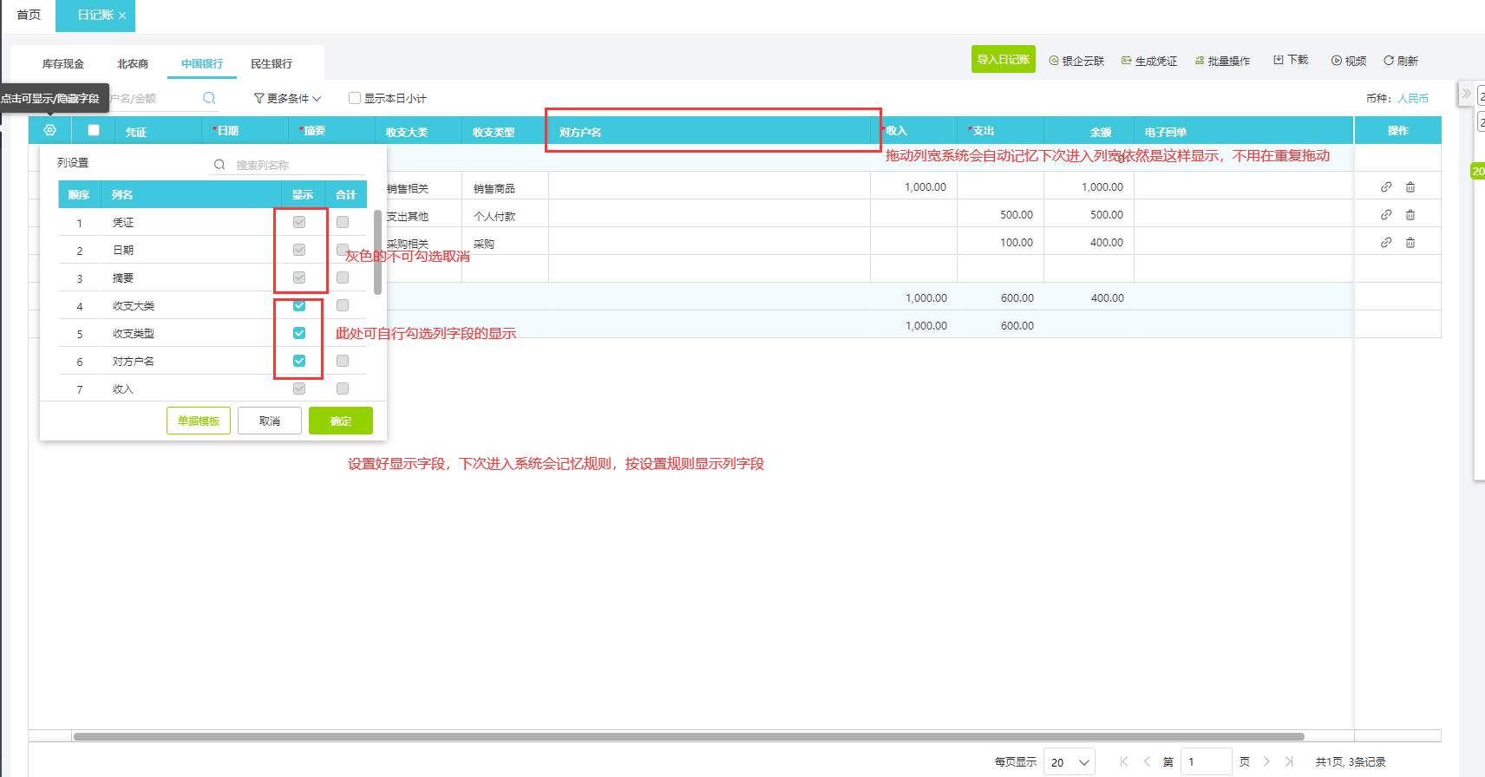Delete the 采购 row with trash icon
1485x777 pixels.
coord(1410,243)
